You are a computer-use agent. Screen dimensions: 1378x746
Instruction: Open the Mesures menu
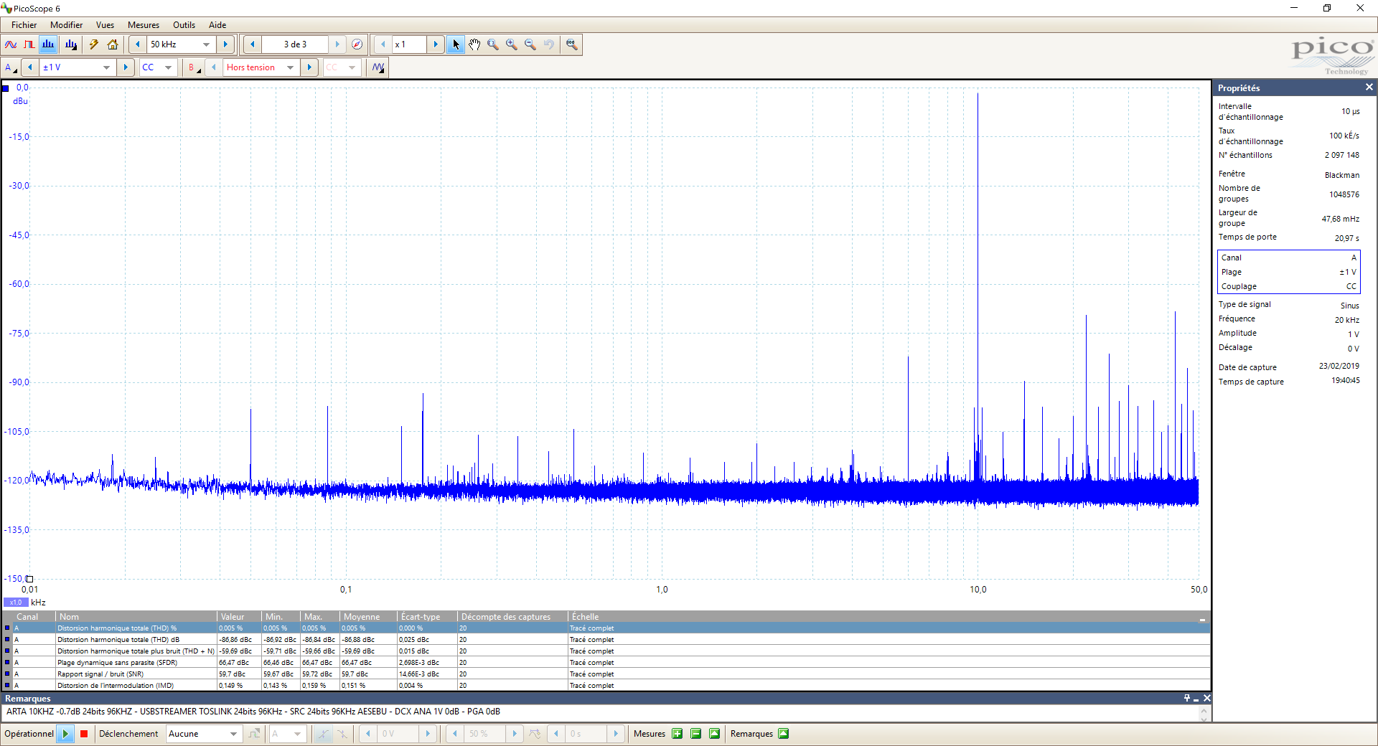(144, 25)
